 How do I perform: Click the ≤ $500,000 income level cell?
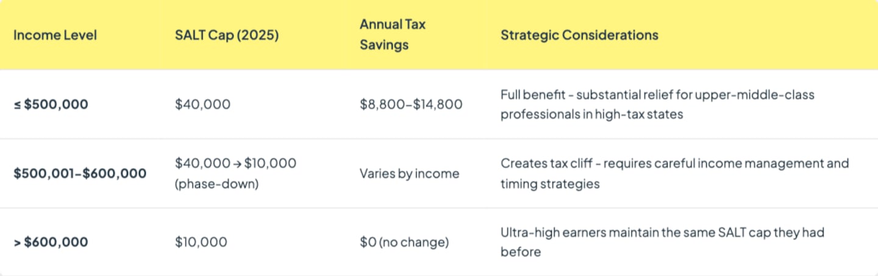tap(51, 104)
